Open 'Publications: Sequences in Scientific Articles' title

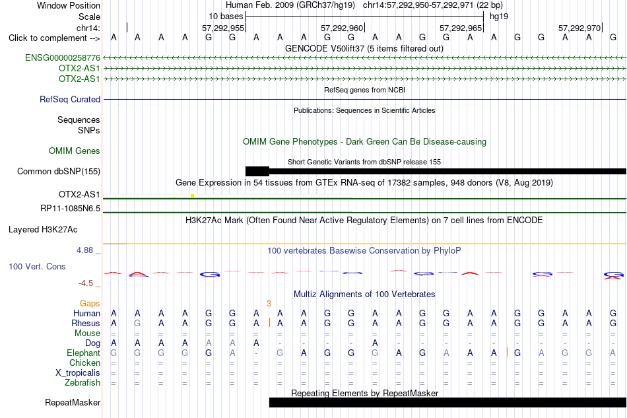(x=364, y=110)
